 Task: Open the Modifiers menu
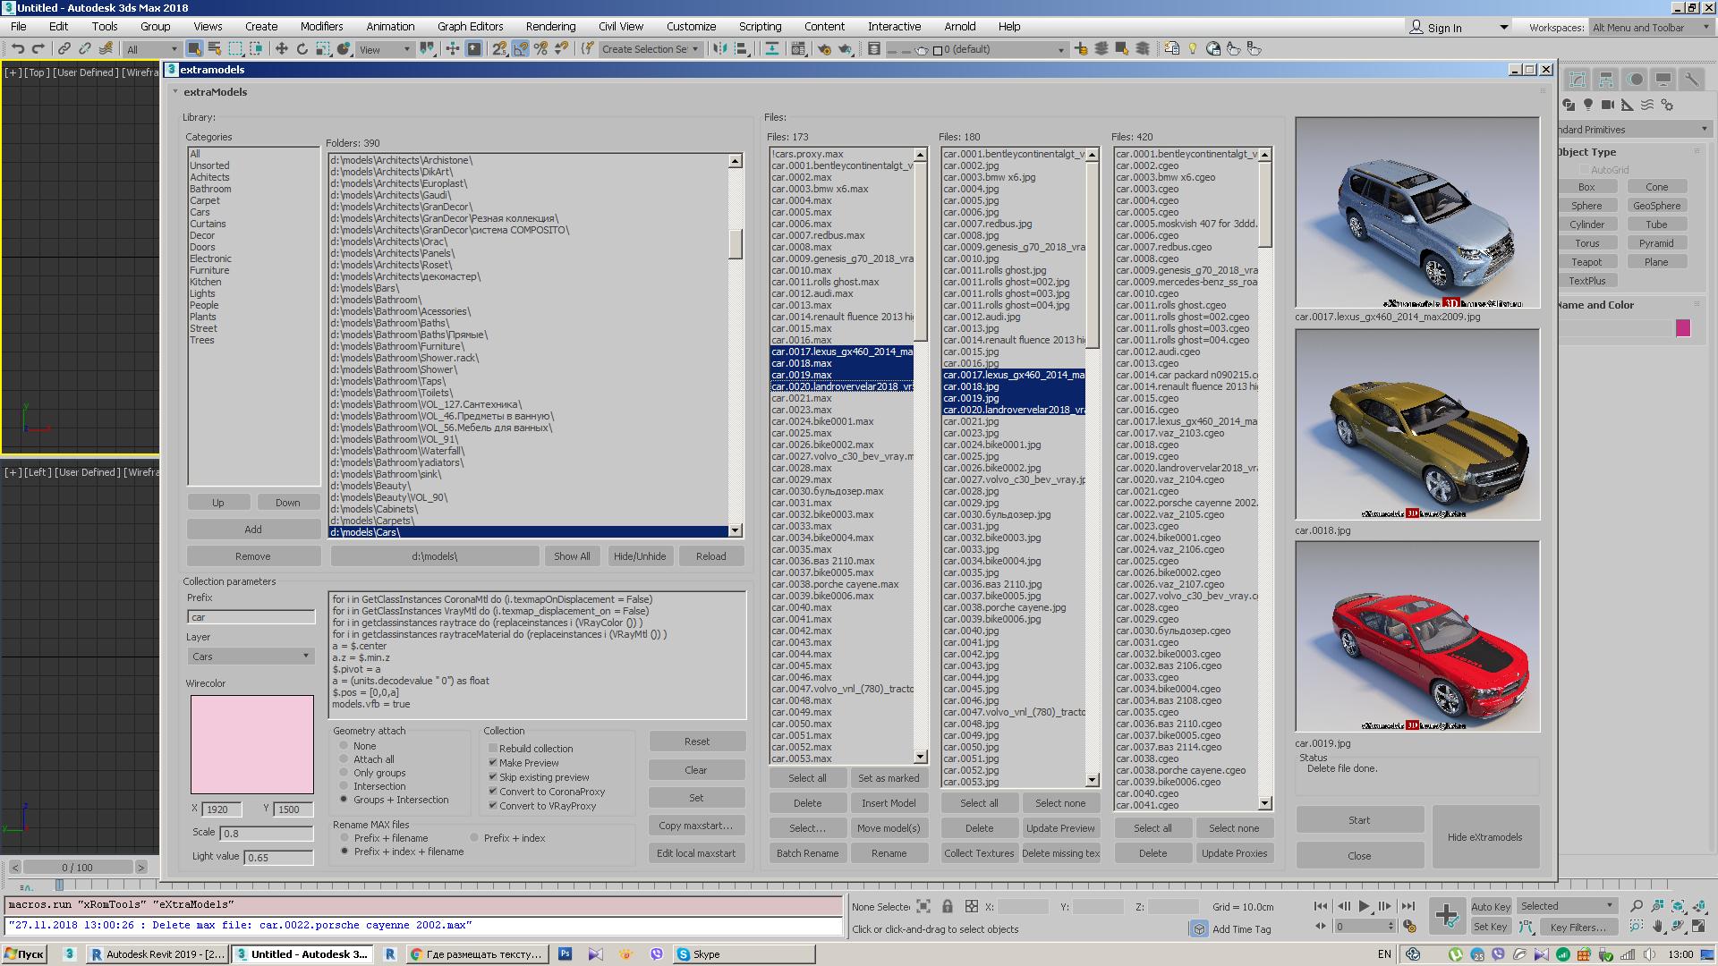[x=321, y=27]
